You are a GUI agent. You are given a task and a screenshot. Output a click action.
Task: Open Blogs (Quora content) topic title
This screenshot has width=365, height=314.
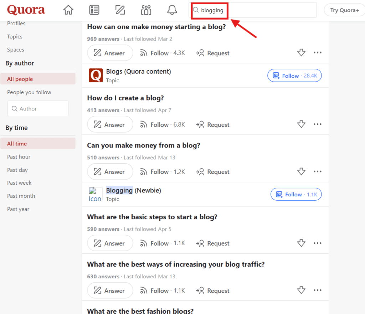pyautogui.click(x=139, y=71)
